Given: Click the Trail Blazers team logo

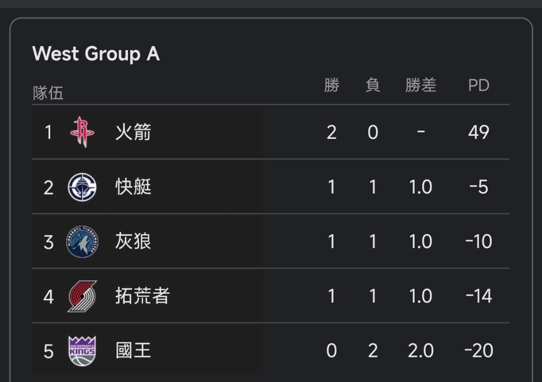Looking at the screenshot, I should 82,296.
